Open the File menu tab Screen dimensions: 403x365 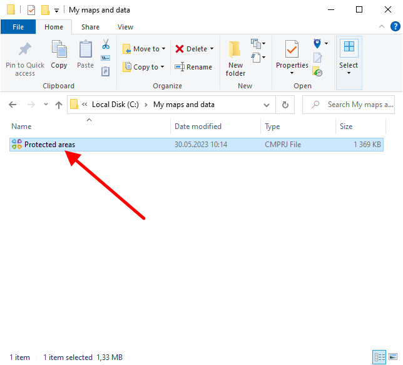(18, 27)
